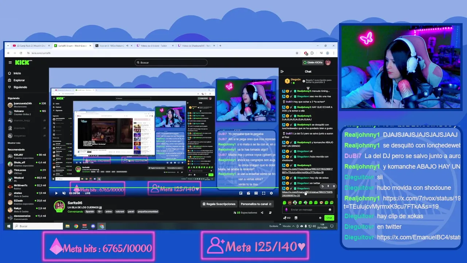Screen dimensions: 467x263
Task: Reload the browser page
Action: coord(21,53)
